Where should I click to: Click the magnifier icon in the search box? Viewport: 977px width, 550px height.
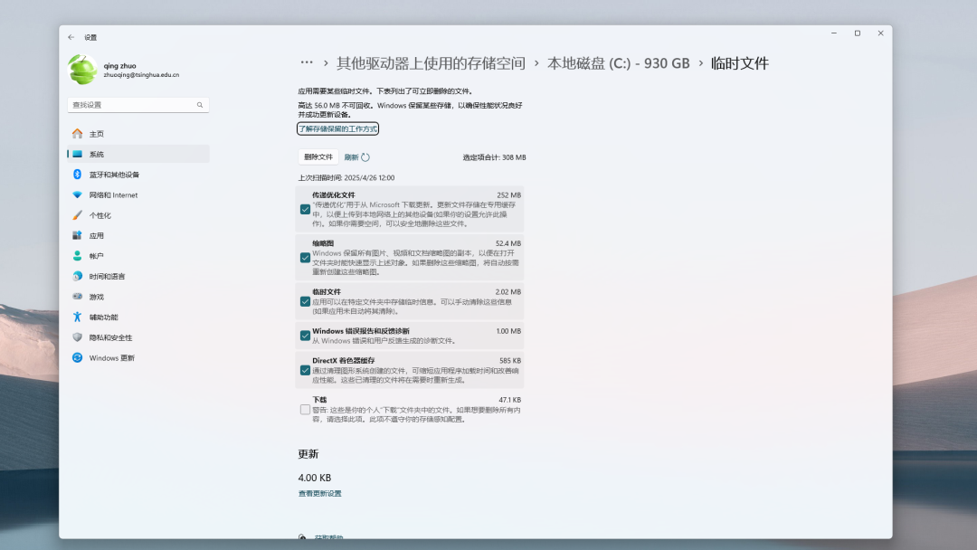coord(200,105)
